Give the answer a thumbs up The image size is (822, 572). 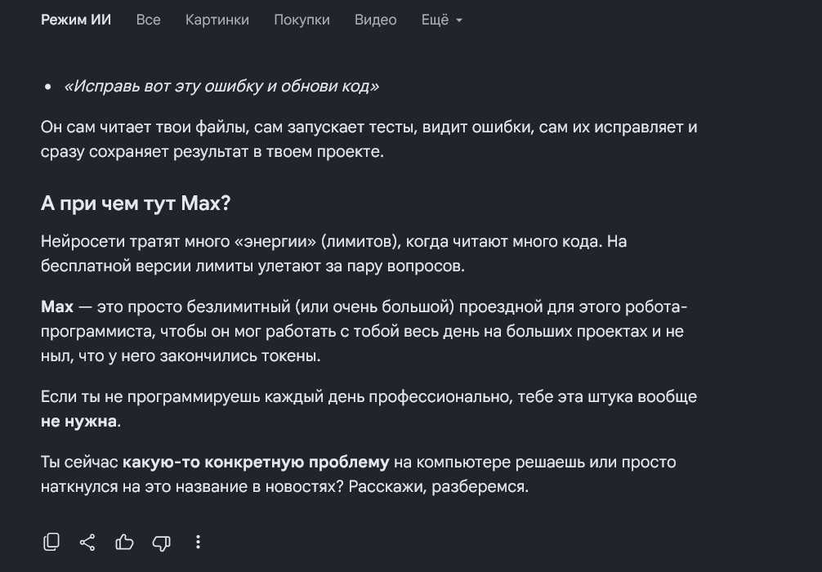(124, 542)
